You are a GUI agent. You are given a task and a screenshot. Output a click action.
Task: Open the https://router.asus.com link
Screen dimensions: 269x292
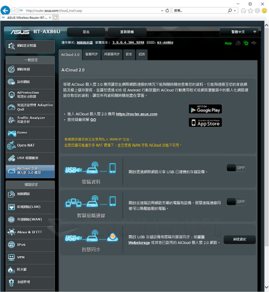(x=137, y=114)
